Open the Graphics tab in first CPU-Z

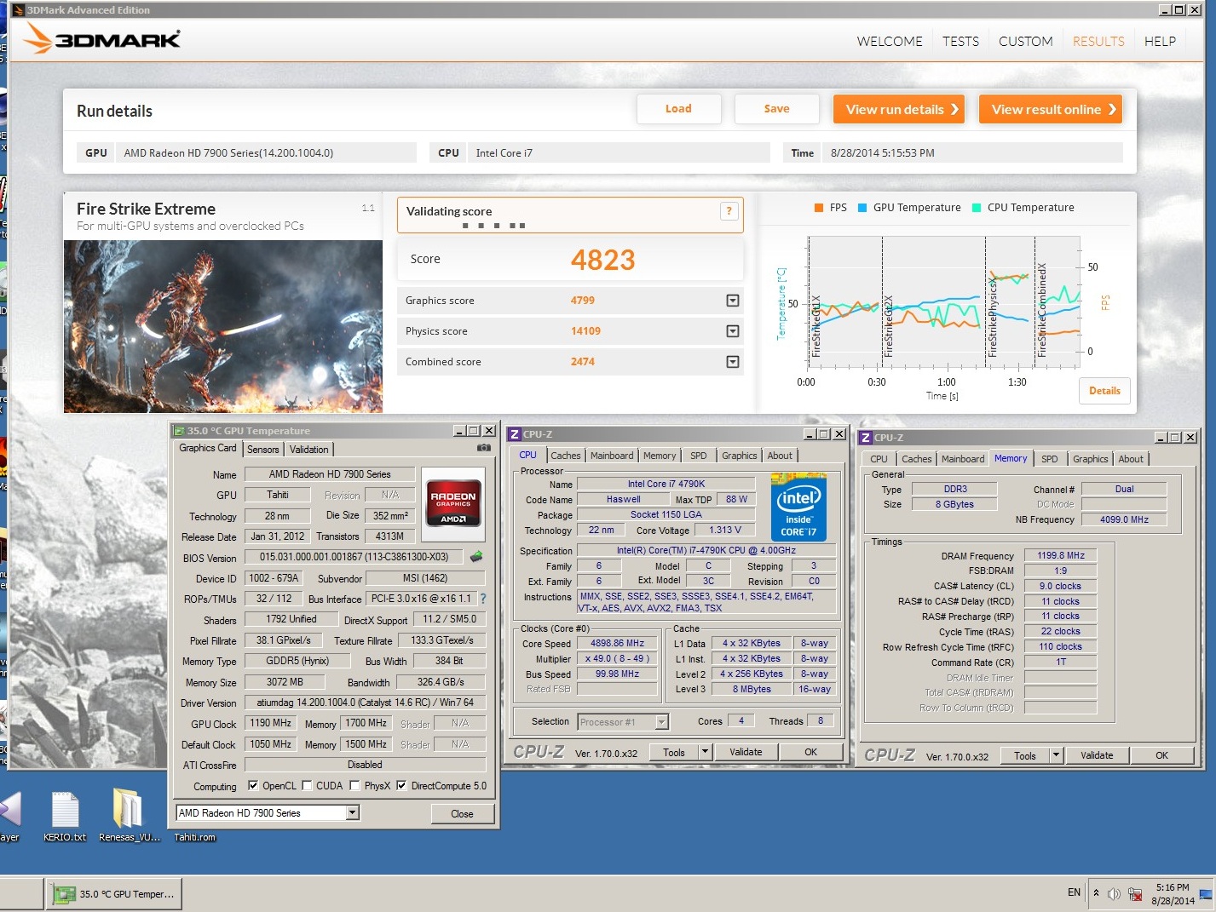739,456
